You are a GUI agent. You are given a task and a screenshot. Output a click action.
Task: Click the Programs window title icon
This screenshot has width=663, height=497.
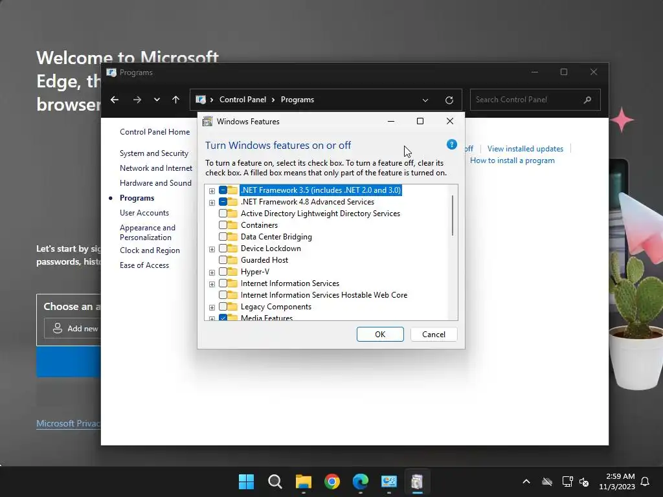pyautogui.click(x=111, y=72)
